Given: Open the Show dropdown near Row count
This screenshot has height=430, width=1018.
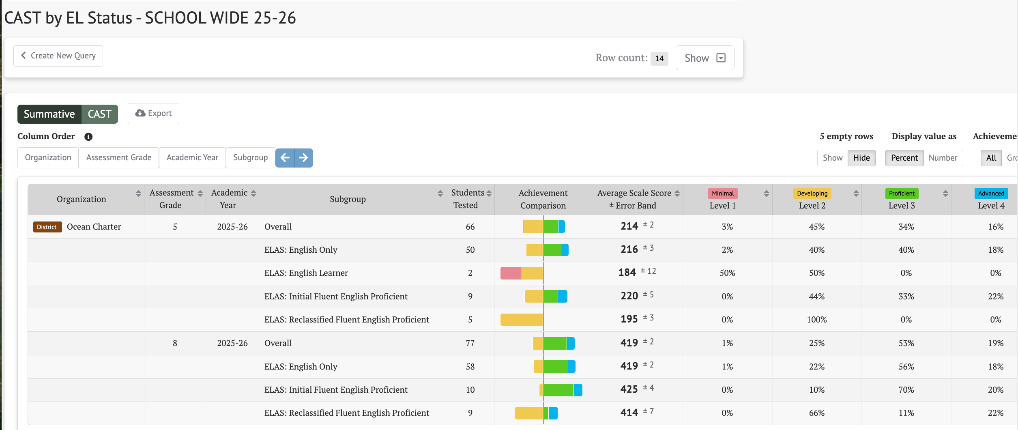Looking at the screenshot, I should click(x=705, y=58).
